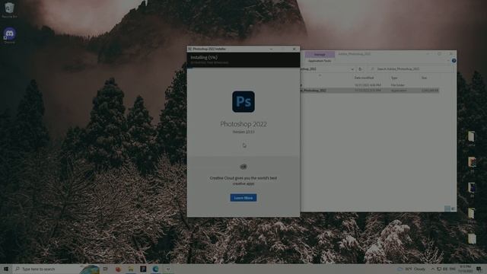The height and width of the screenshot is (274, 487).
Task: Open the Discord desktop shortcut
Action: pos(9,36)
